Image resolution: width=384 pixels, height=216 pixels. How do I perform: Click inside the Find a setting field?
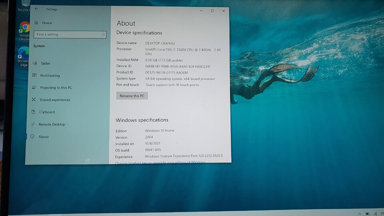click(70, 34)
